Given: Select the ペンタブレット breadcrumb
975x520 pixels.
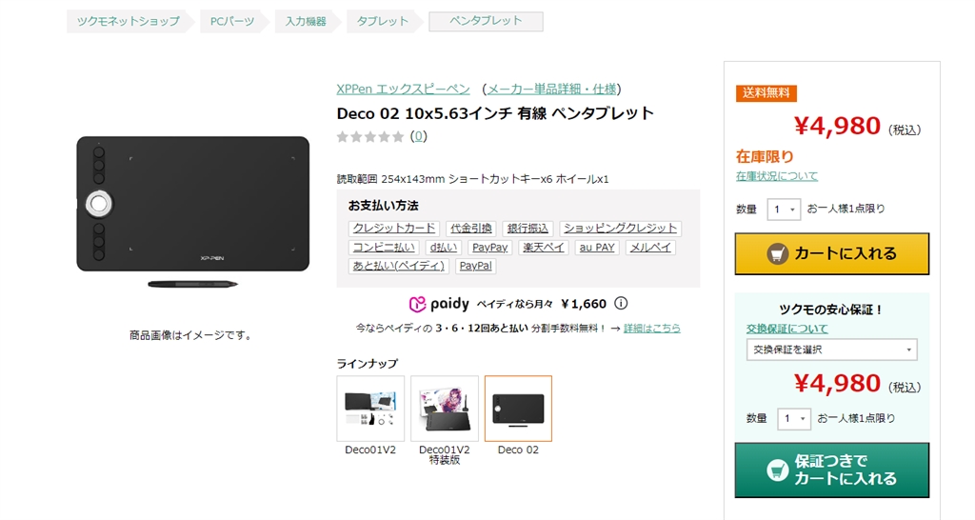Looking at the screenshot, I should click(x=486, y=21).
